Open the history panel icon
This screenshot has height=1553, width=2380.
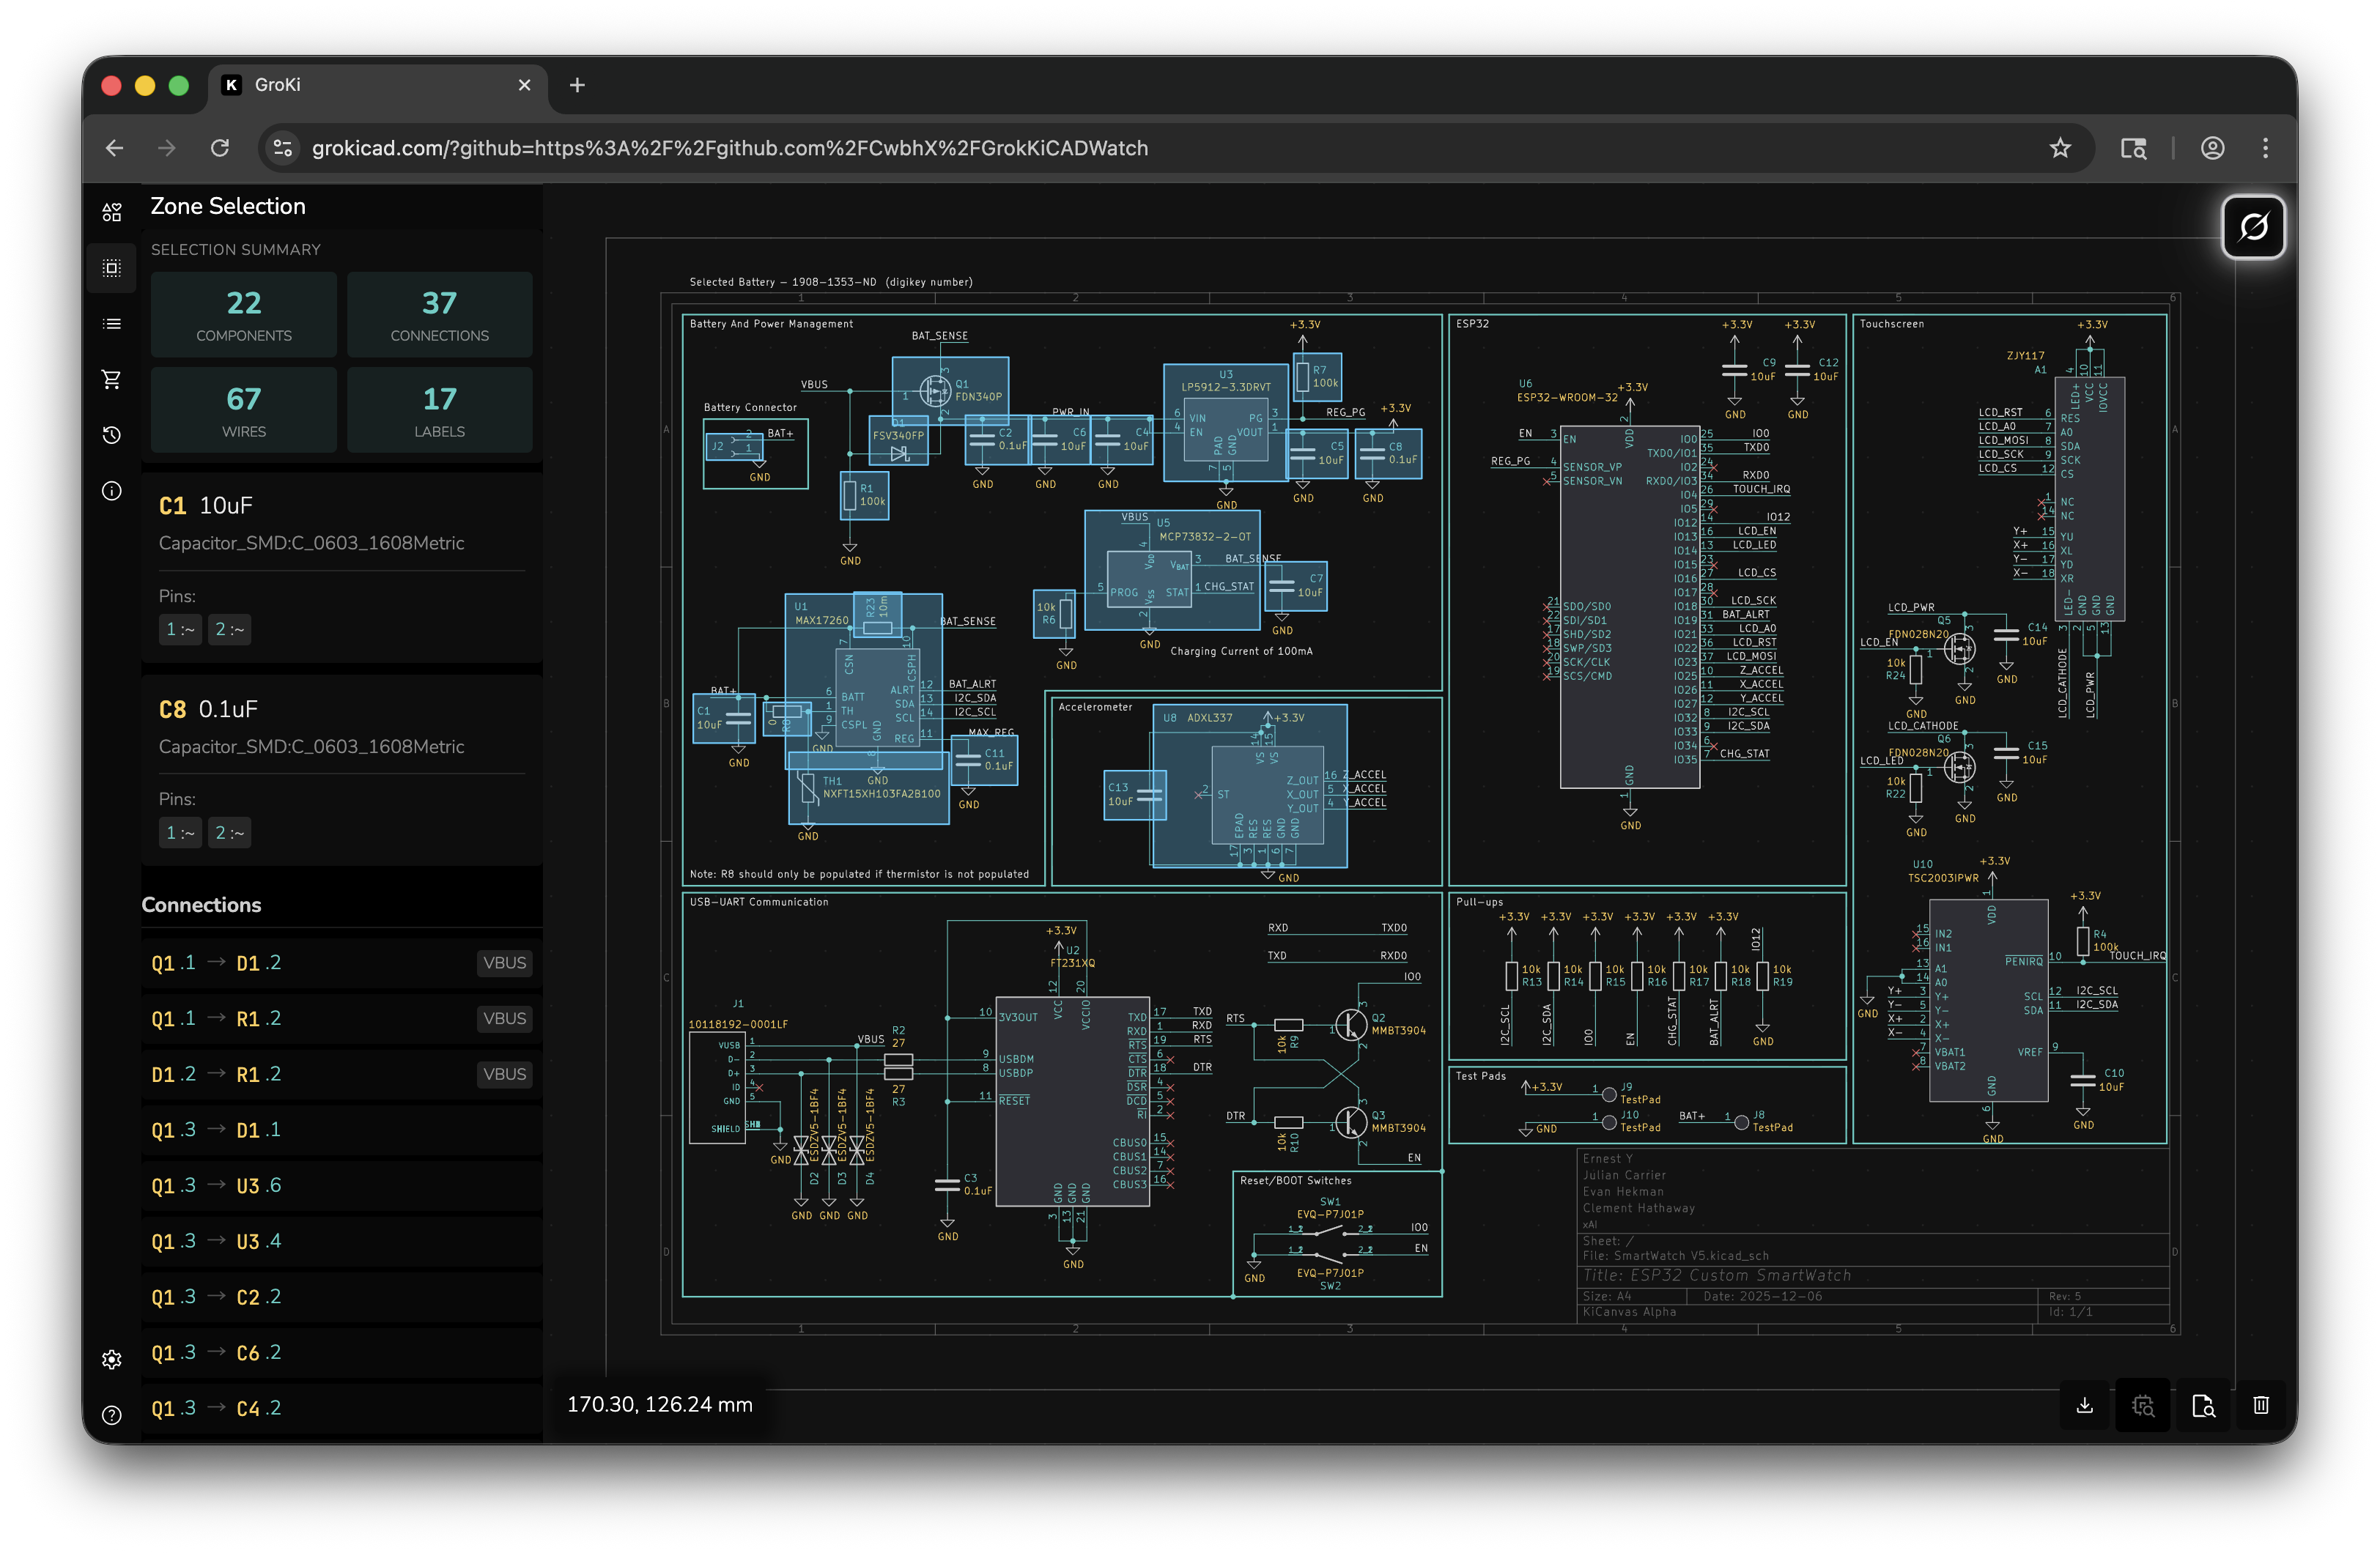click(112, 435)
